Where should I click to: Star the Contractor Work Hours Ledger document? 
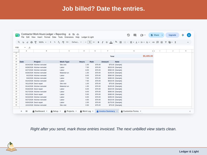click(x=69, y=34)
